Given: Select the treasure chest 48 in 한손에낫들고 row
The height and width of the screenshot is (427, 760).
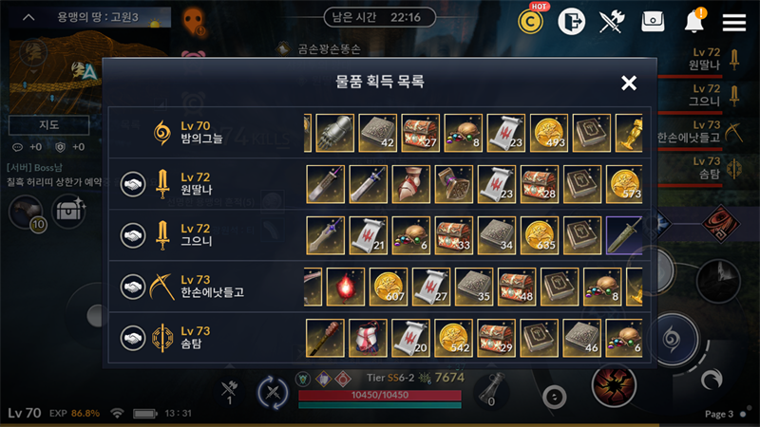Looking at the screenshot, I should tap(517, 287).
